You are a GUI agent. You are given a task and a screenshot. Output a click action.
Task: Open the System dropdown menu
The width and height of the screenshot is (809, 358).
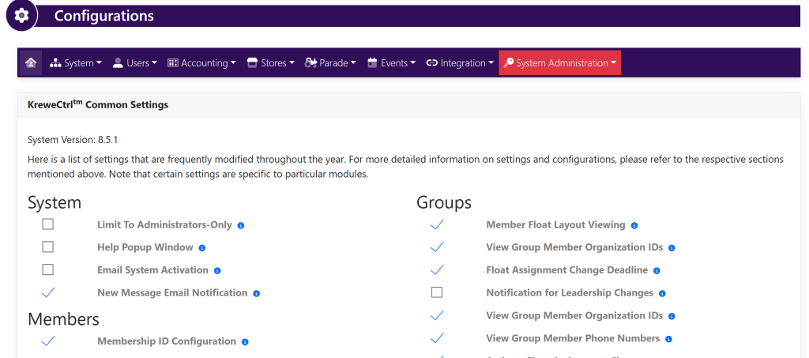(76, 63)
